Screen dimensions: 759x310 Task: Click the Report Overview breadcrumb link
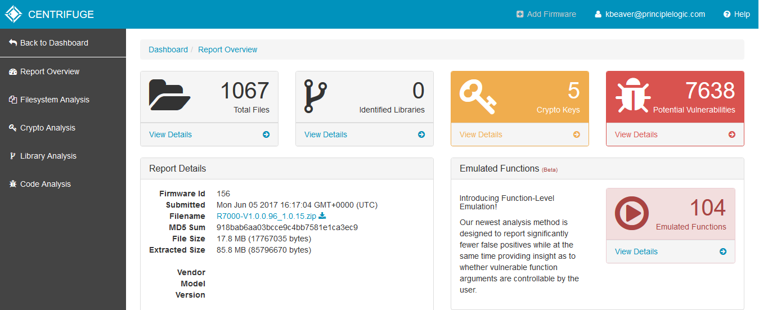228,50
